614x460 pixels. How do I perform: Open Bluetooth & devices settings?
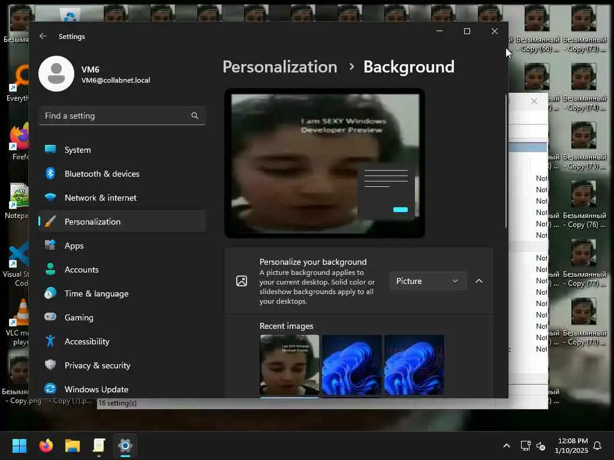pos(122,174)
